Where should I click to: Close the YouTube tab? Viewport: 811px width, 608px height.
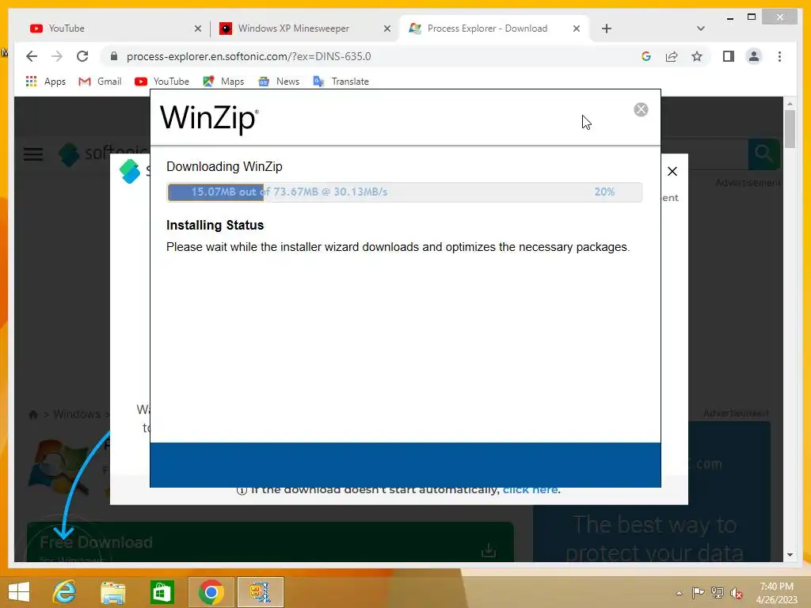[197, 29]
